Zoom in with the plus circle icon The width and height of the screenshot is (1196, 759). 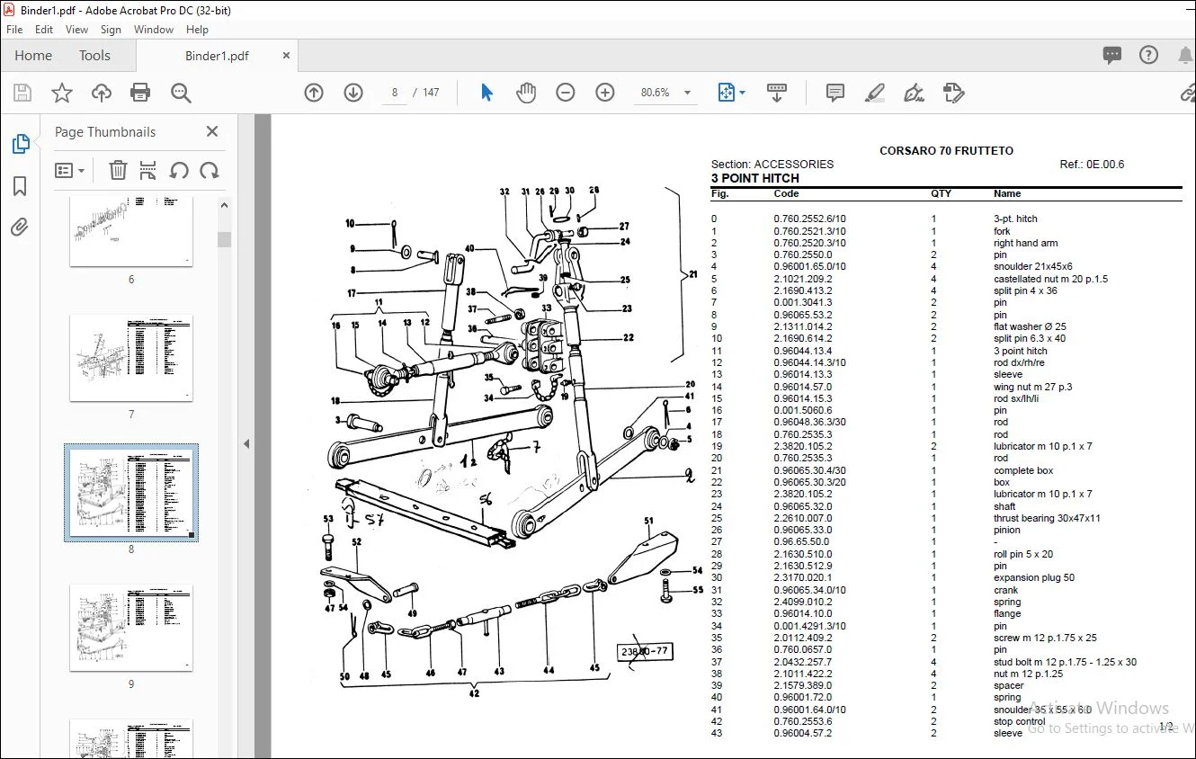click(x=605, y=93)
